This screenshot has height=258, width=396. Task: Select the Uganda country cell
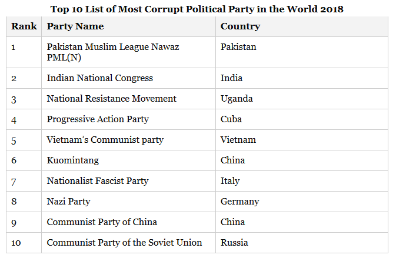point(237,99)
